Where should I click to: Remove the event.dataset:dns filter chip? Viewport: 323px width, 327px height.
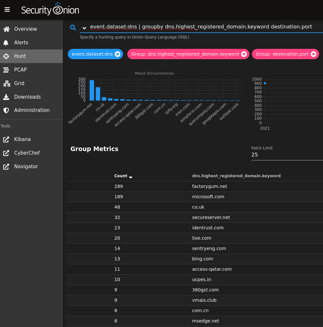pos(118,54)
